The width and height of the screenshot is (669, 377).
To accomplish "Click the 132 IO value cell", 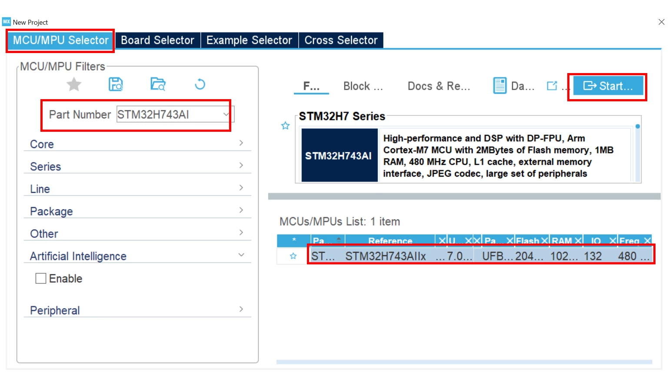I will [592, 256].
